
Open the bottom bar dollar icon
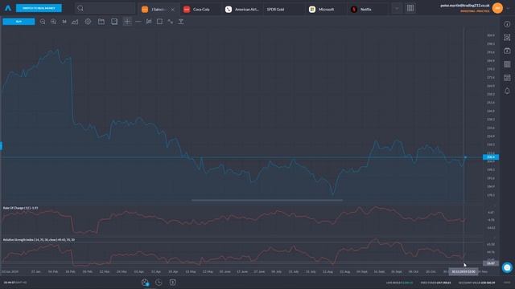(172, 282)
